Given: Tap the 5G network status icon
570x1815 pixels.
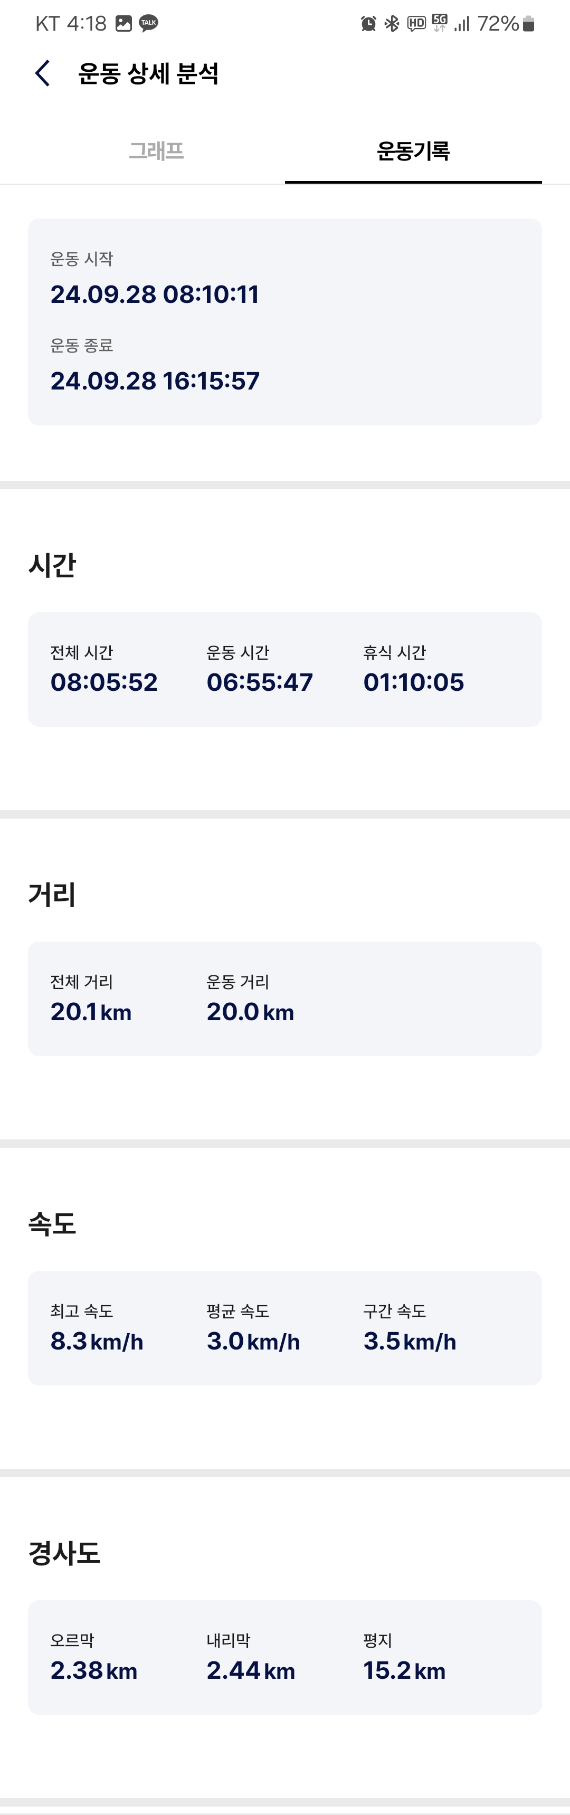Looking at the screenshot, I should pyautogui.click(x=440, y=23).
